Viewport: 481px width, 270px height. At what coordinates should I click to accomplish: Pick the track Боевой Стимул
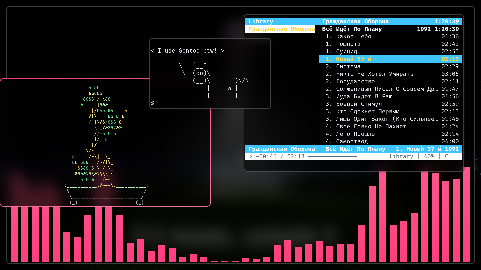click(359, 104)
